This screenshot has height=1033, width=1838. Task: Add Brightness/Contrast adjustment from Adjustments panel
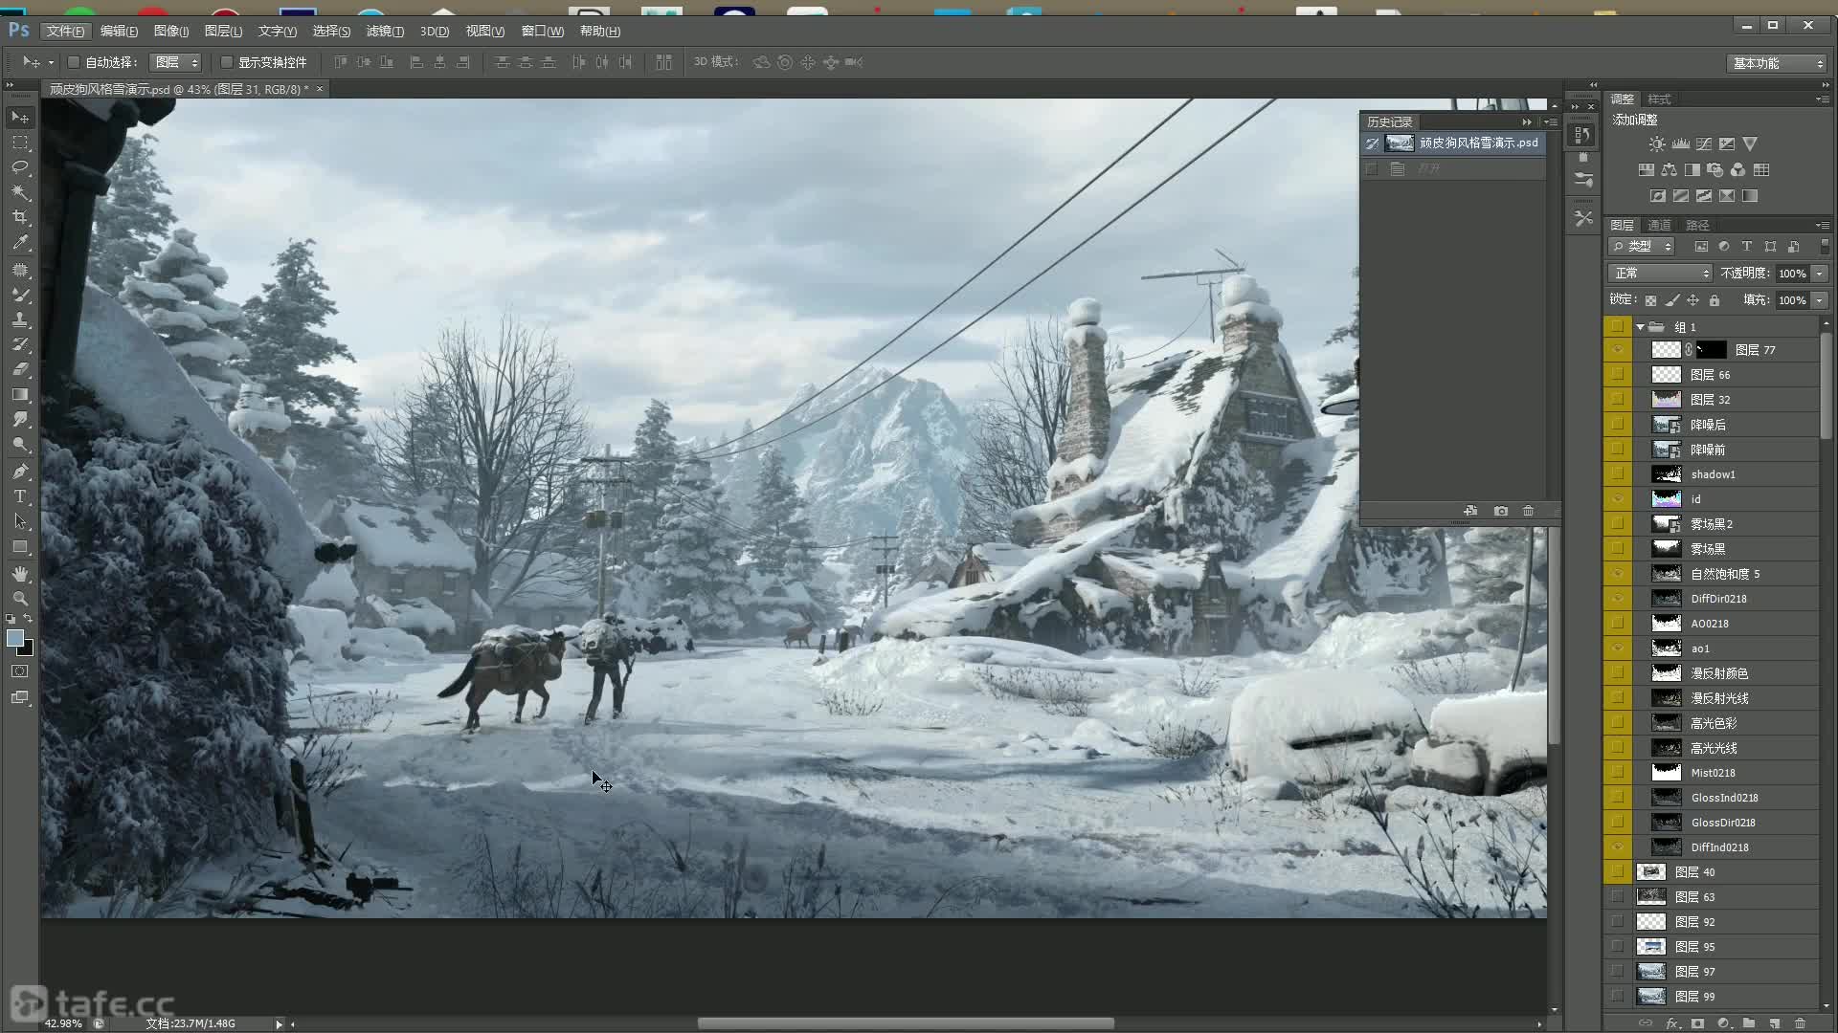[x=1657, y=143]
